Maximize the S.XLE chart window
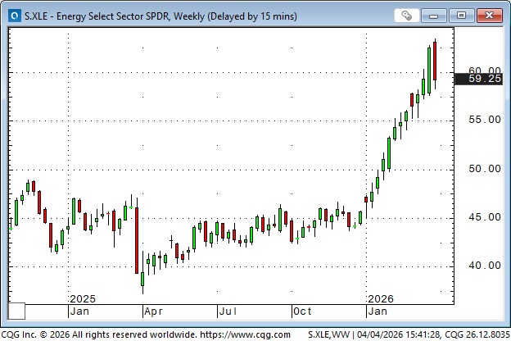This screenshot has height=341, width=511. [x=463, y=15]
